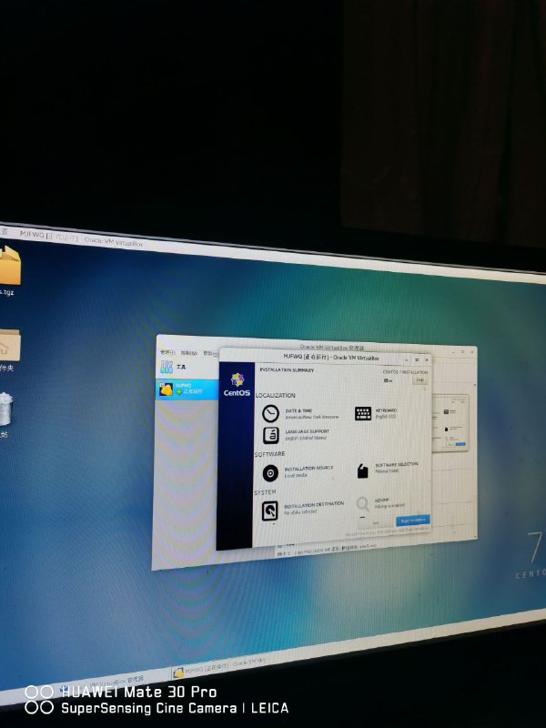Image resolution: width=546 pixels, height=728 pixels.
Task: Maximize the MJFWQ VM window
Action: tap(417, 359)
